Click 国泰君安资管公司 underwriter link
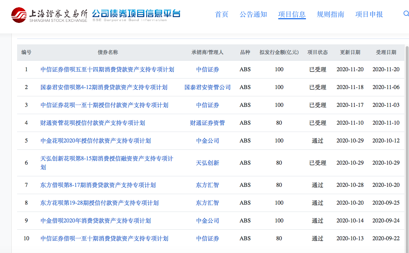409x253 pixels. pos(208,87)
